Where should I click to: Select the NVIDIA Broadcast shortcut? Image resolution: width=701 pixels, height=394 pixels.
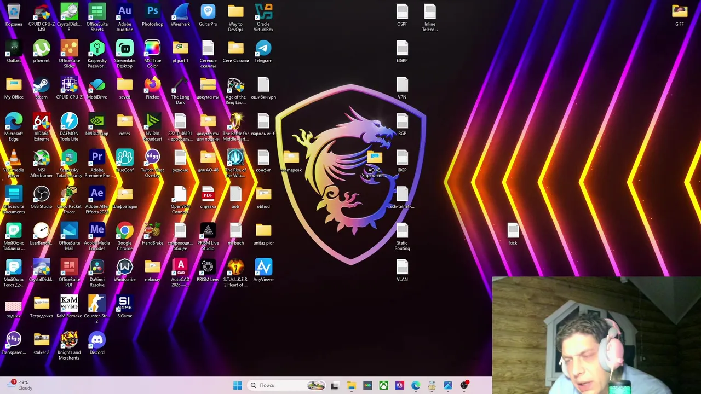point(152,126)
